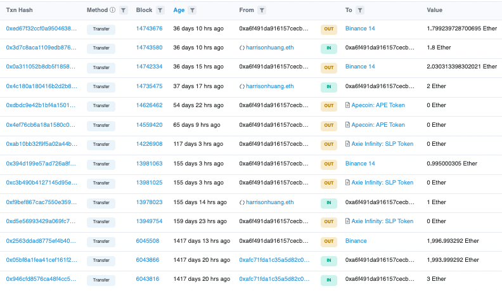Screen dimensions: 502x291
Task: Click the Transfer method badge in block 14743676 row
Action: [101, 29]
